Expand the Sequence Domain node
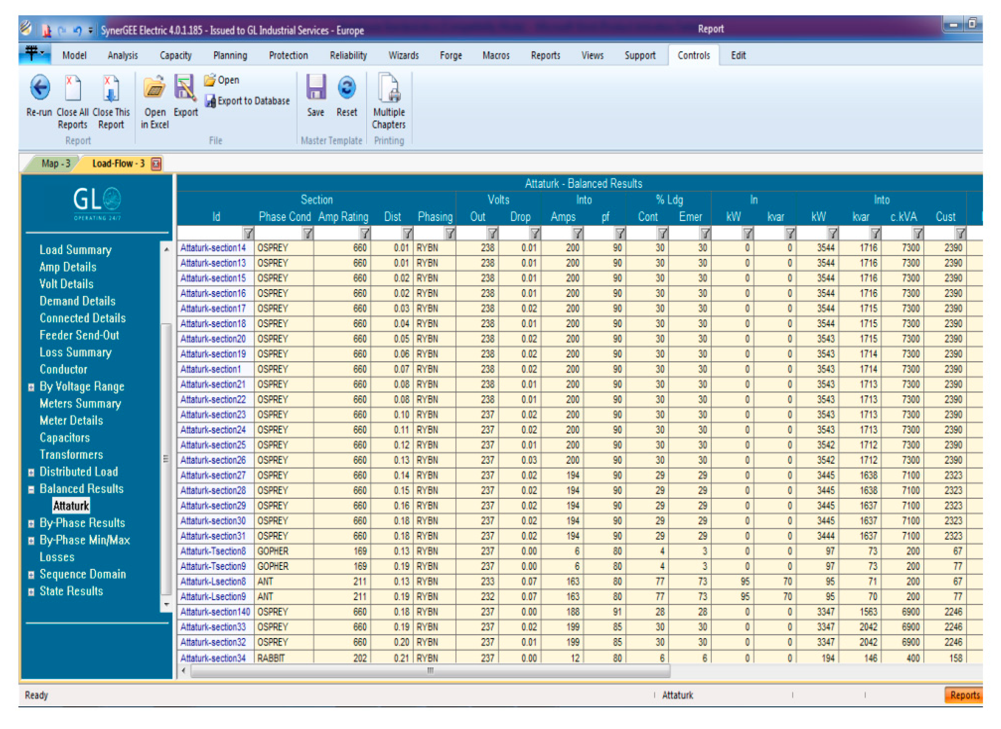The width and height of the screenshot is (1001, 729). [31, 575]
